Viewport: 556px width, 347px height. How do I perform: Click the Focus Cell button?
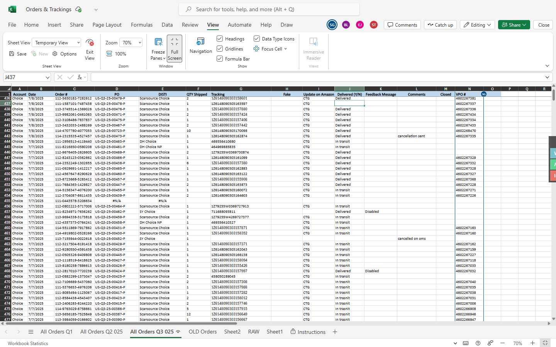(268, 49)
